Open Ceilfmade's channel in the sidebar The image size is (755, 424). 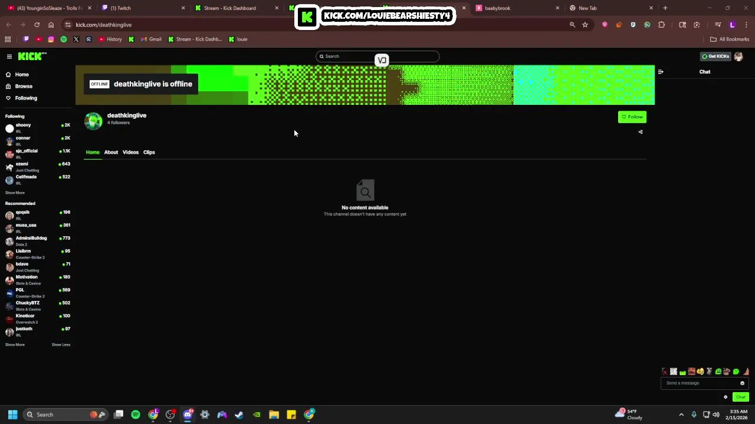(x=38, y=180)
